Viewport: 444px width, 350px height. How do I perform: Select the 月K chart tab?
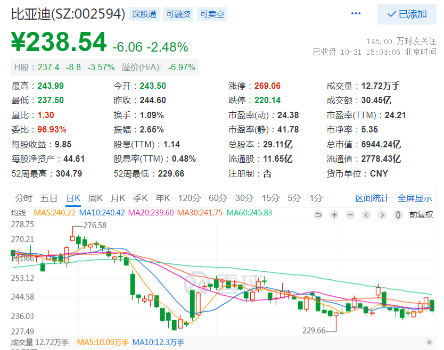pos(118,198)
